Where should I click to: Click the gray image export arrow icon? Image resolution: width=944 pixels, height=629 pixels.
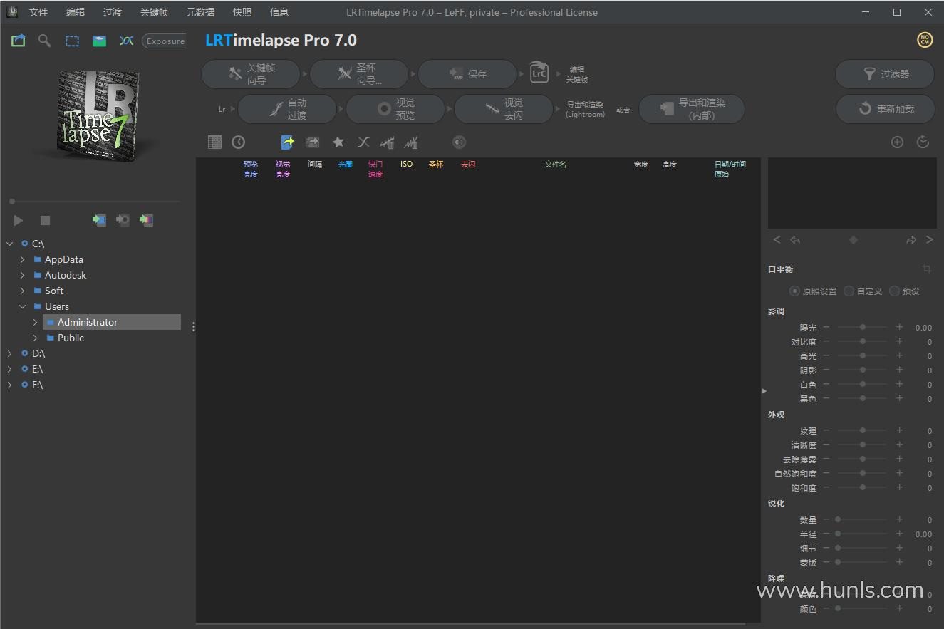[x=312, y=142]
